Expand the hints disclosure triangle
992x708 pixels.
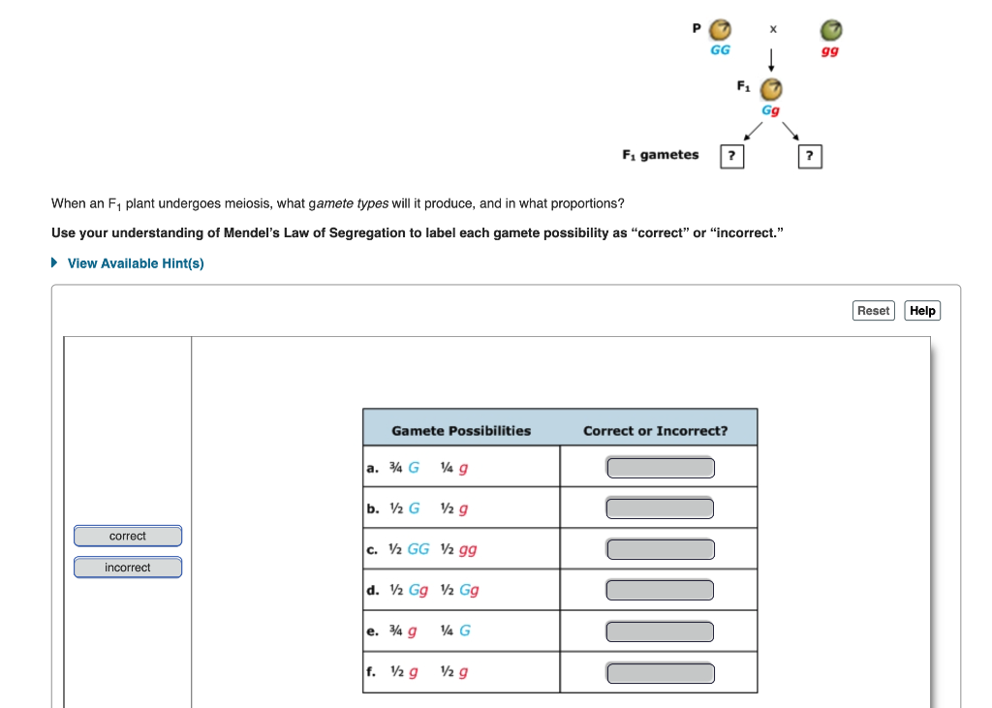53,262
